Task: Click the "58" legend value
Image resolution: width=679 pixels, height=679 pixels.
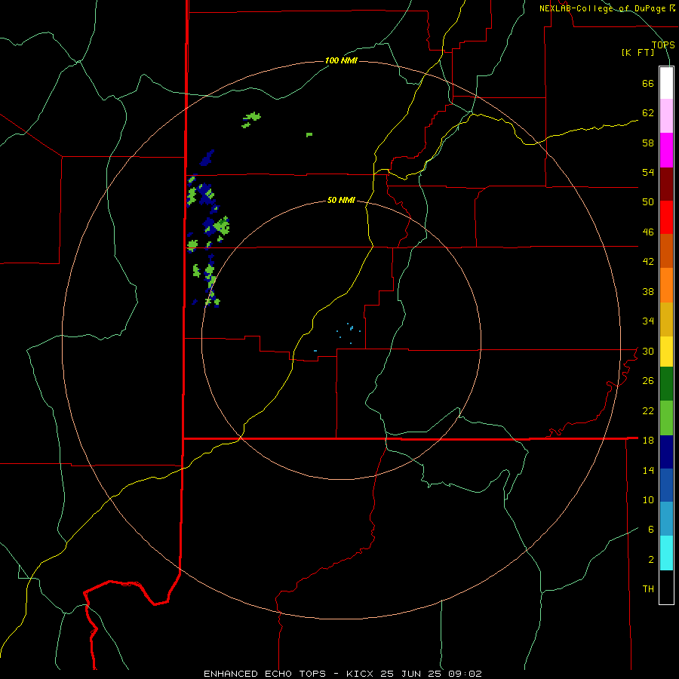Action: pos(648,143)
